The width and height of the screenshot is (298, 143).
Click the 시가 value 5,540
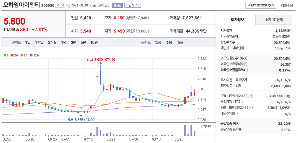click(85, 31)
